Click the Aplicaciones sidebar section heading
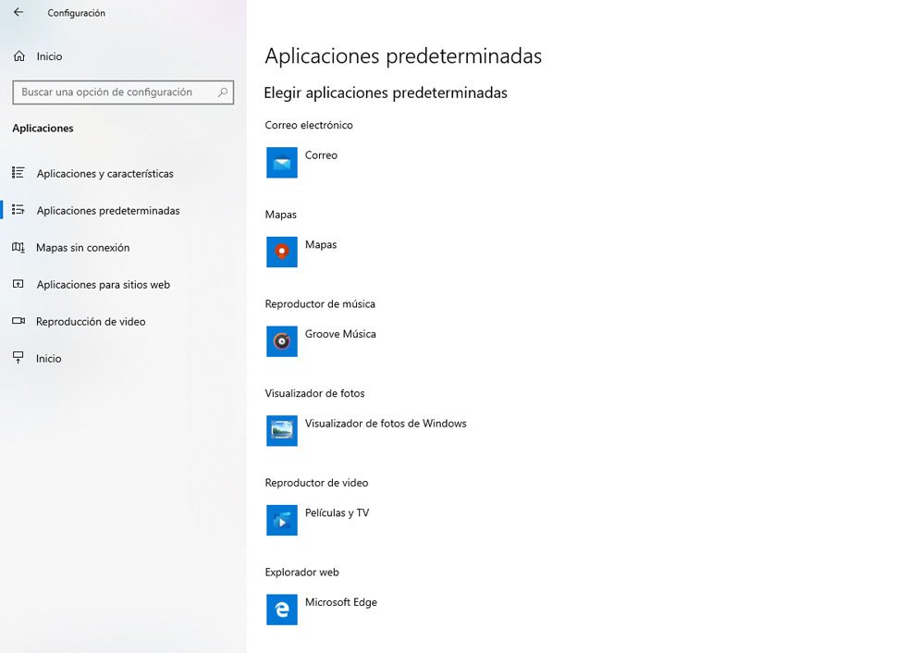Image resolution: width=897 pixels, height=653 pixels. point(43,129)
